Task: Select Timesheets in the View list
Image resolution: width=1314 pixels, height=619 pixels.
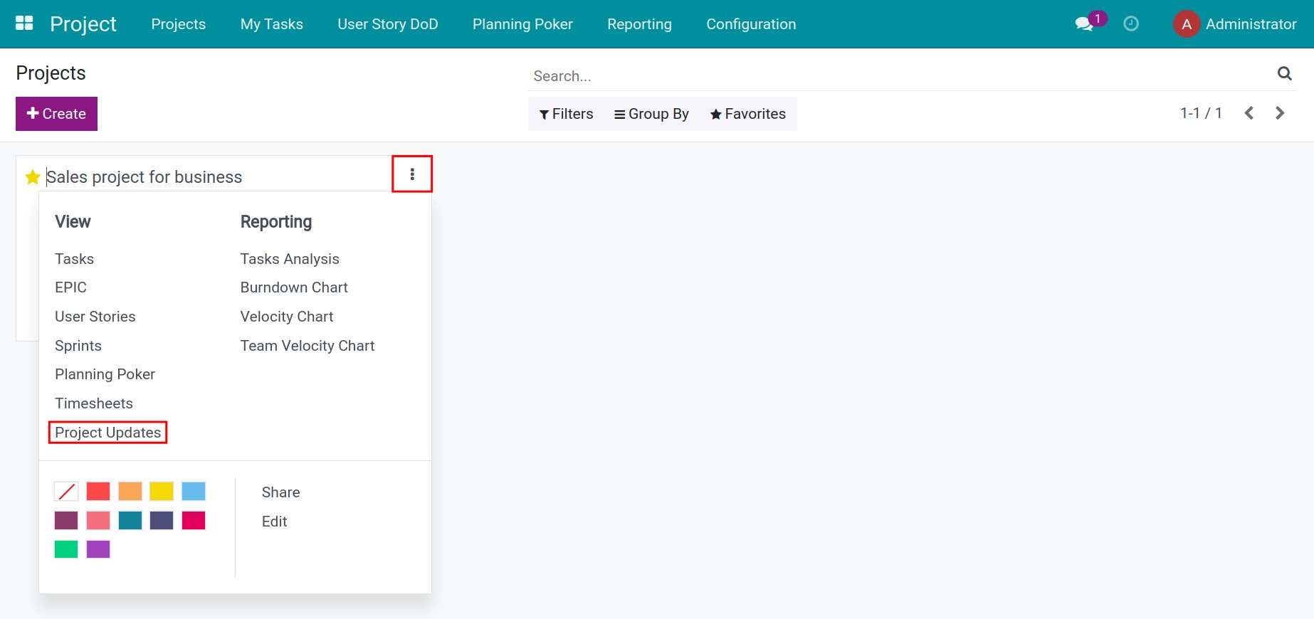Action: (94, 403)
